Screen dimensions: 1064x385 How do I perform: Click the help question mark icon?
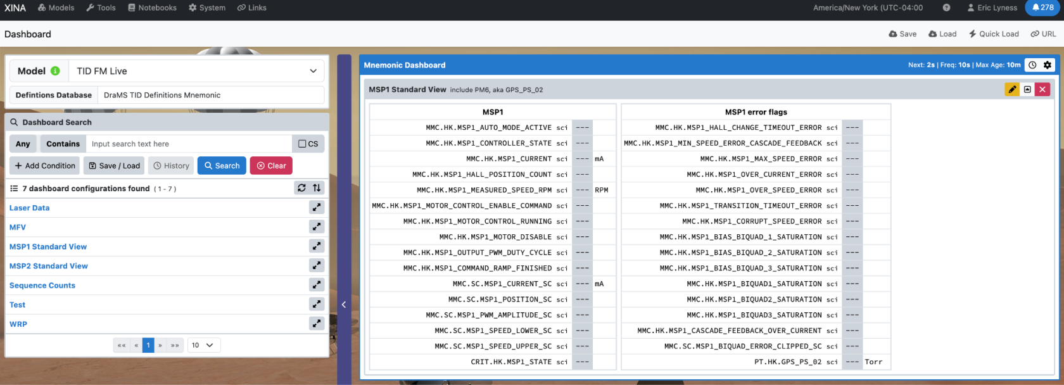pyautogui.click(x=946, y=8)
